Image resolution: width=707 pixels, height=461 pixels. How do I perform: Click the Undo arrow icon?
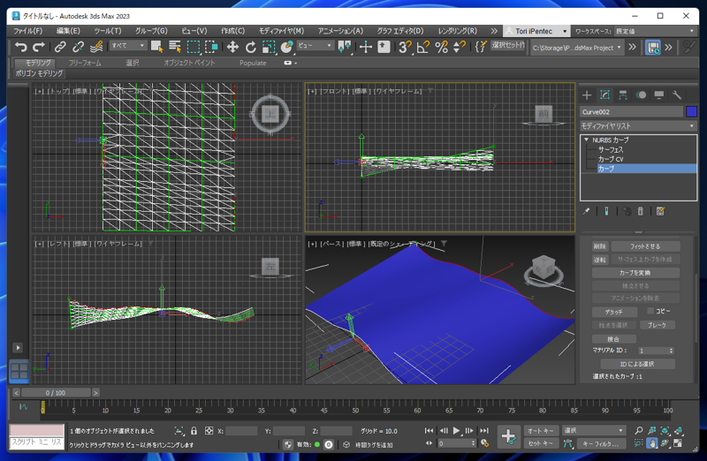pyautogui.click(x=20, y=47)
